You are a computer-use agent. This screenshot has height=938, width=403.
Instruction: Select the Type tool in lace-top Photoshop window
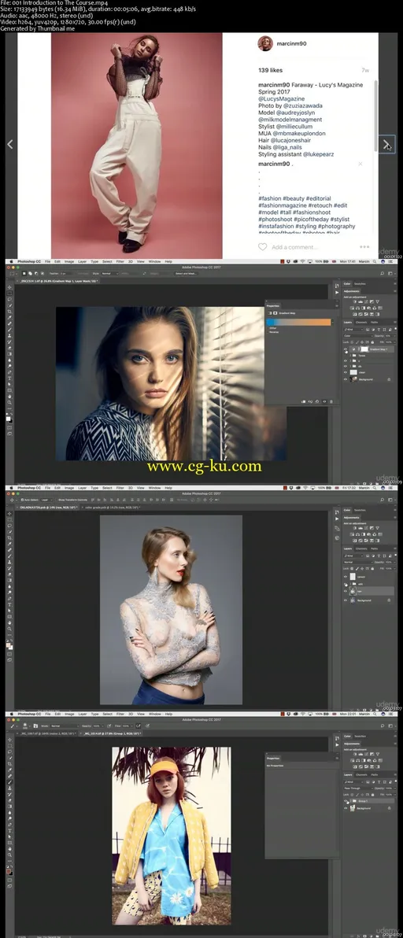[x=9, y=605]
